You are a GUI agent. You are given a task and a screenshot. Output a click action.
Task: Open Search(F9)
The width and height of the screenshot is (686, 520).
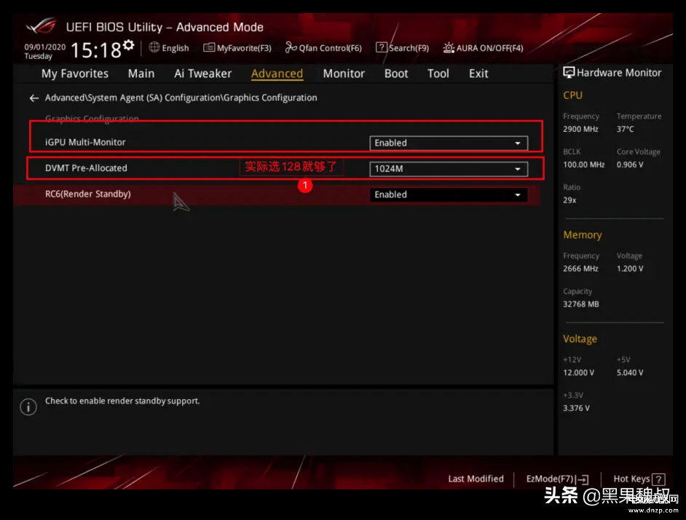click(403, 48)
